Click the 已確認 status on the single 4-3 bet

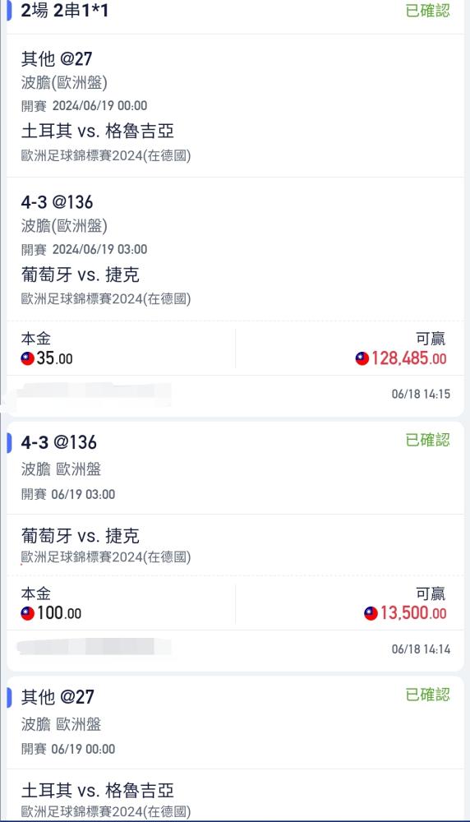427,440
